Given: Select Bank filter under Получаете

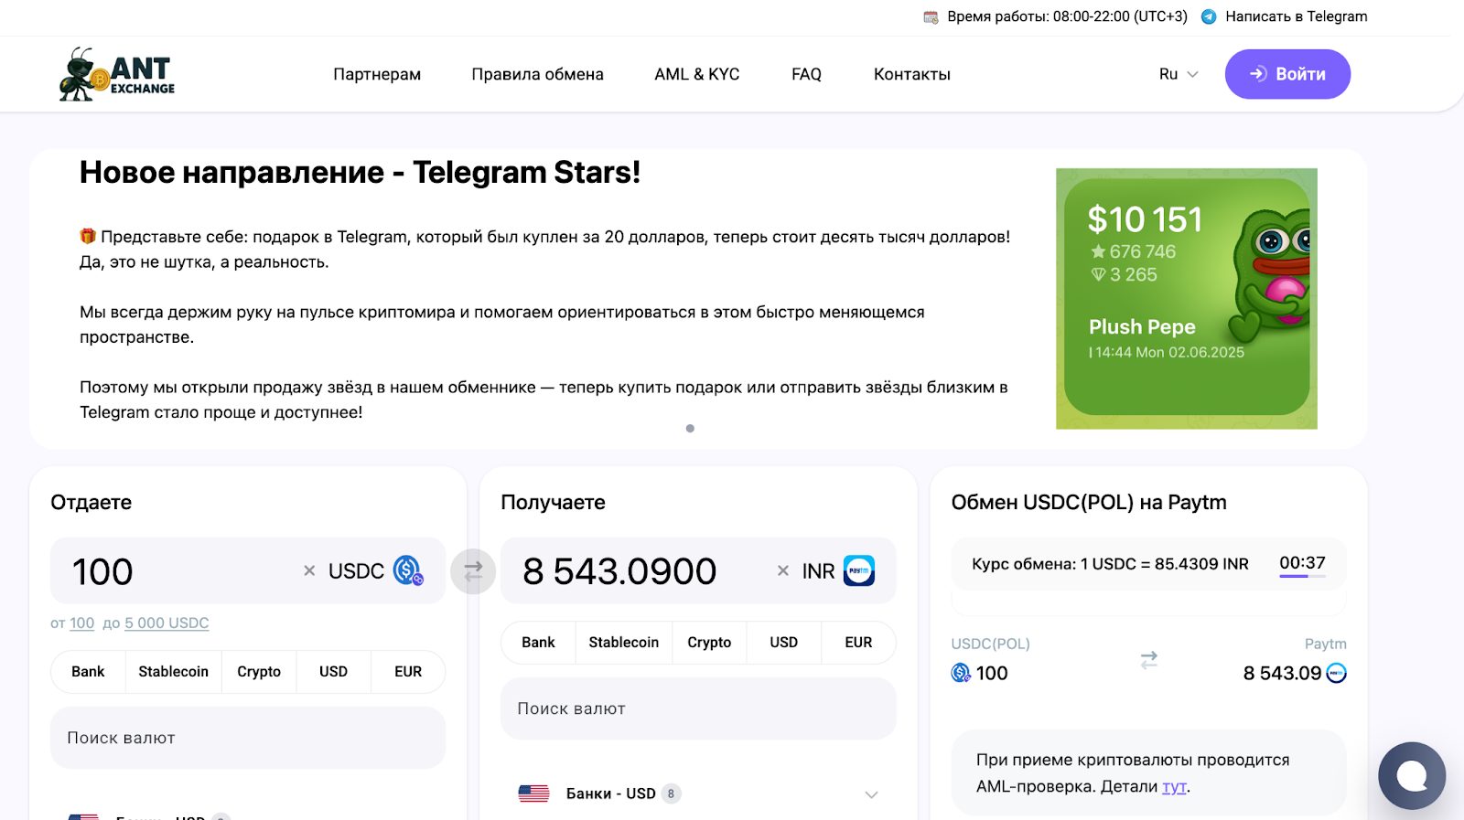Looking at the screenshot, I should click(x=538, y=643).
